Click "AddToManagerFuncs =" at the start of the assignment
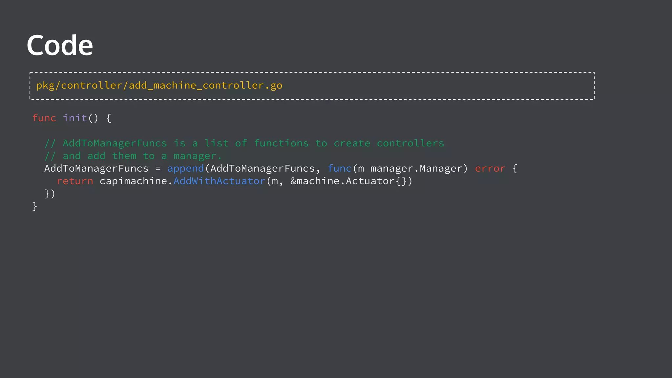 point(103,168)
